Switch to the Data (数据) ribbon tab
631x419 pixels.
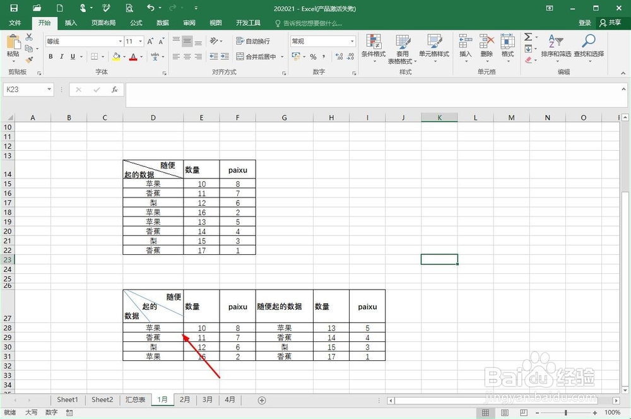tap(163, 23)
